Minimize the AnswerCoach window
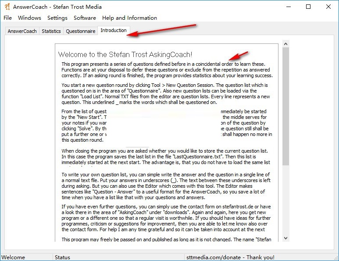Image resolution: width=339 pixels, height=261 pixels. click(x=289, y=7)
